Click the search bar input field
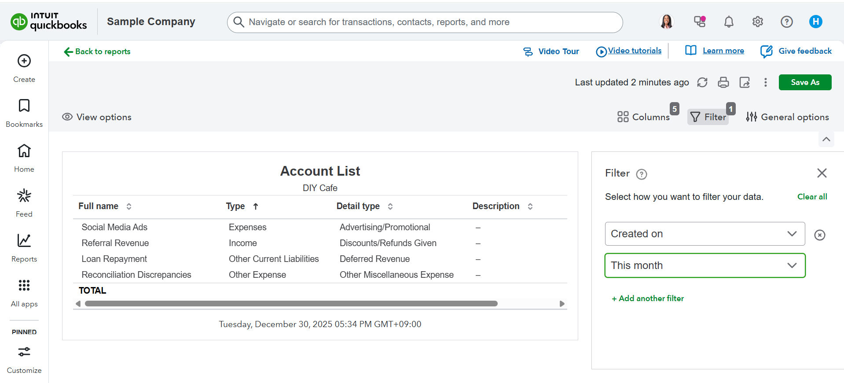The height and width of the screenshot is (383, 844). (x=425, y=22)
